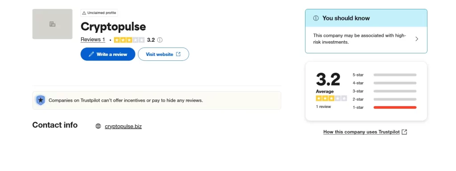Click the globe icon beside cryptopulse.biz
456x171 pixels.
click(x=98, y=126)
